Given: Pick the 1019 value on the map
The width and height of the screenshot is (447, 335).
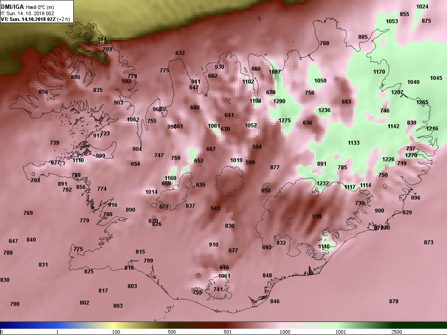Looking at the screenshot, I should [236, 161].
